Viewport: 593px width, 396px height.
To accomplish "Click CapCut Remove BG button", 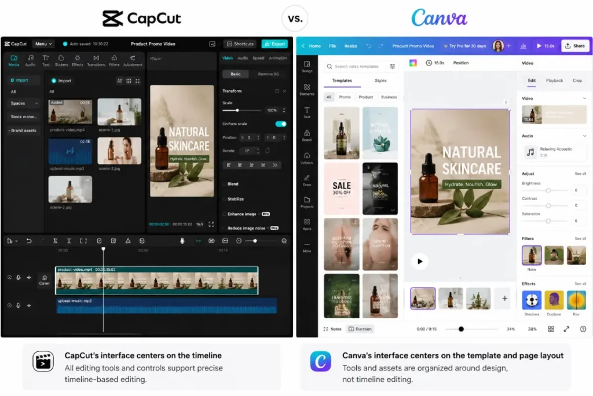I will 268,74.
